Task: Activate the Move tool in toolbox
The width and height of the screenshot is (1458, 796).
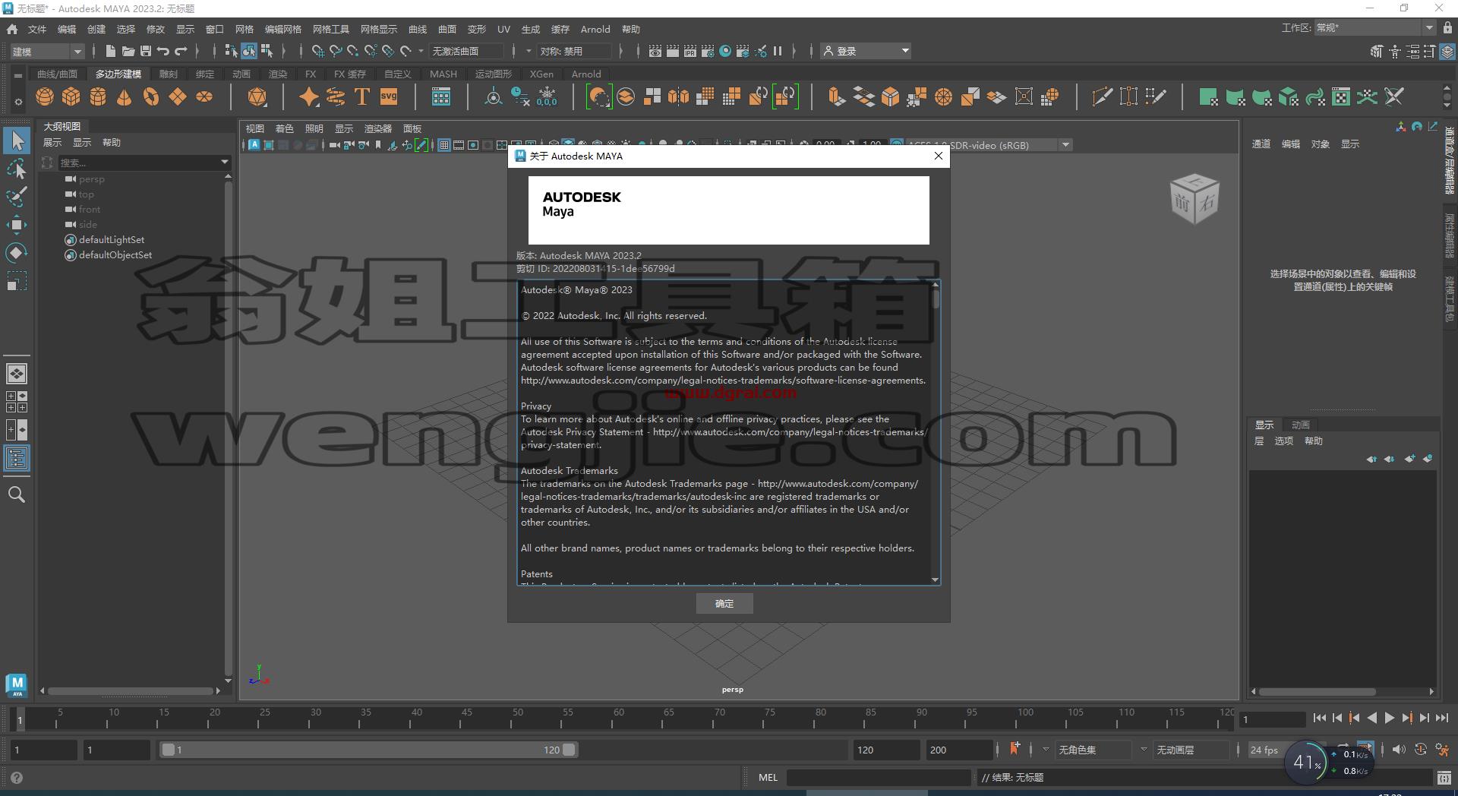Action: tap(17, 224)
